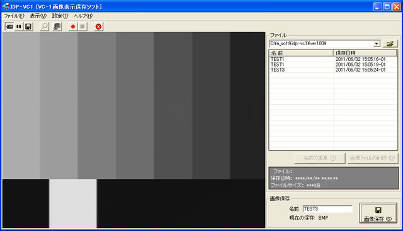This screenshot has width=403, height=231.
Task: Pause the live image display
Action: [19, 26]
